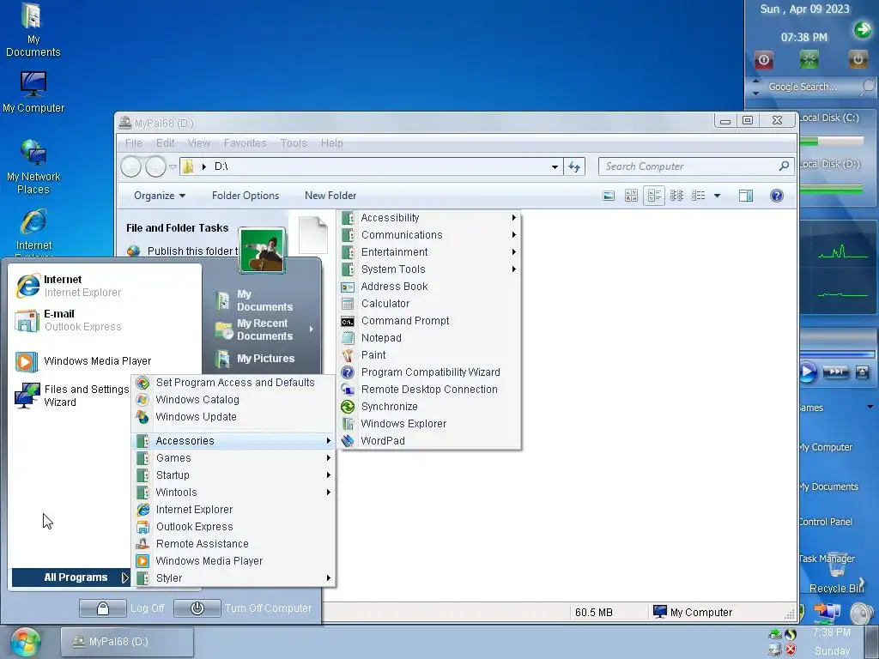Click the All Programs button
Image resolution: width=879 pixels, height=659 pixels.
coord(70,577)
